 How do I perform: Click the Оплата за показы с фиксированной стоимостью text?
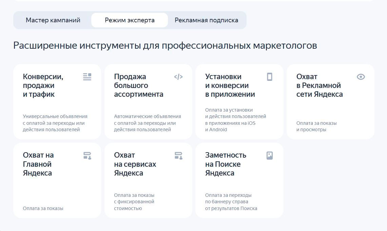point(134,202)
